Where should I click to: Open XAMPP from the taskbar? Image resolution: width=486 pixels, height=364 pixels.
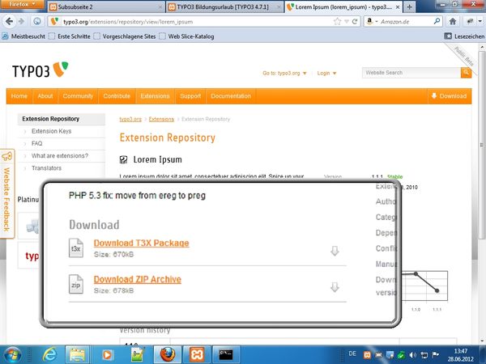198,353
